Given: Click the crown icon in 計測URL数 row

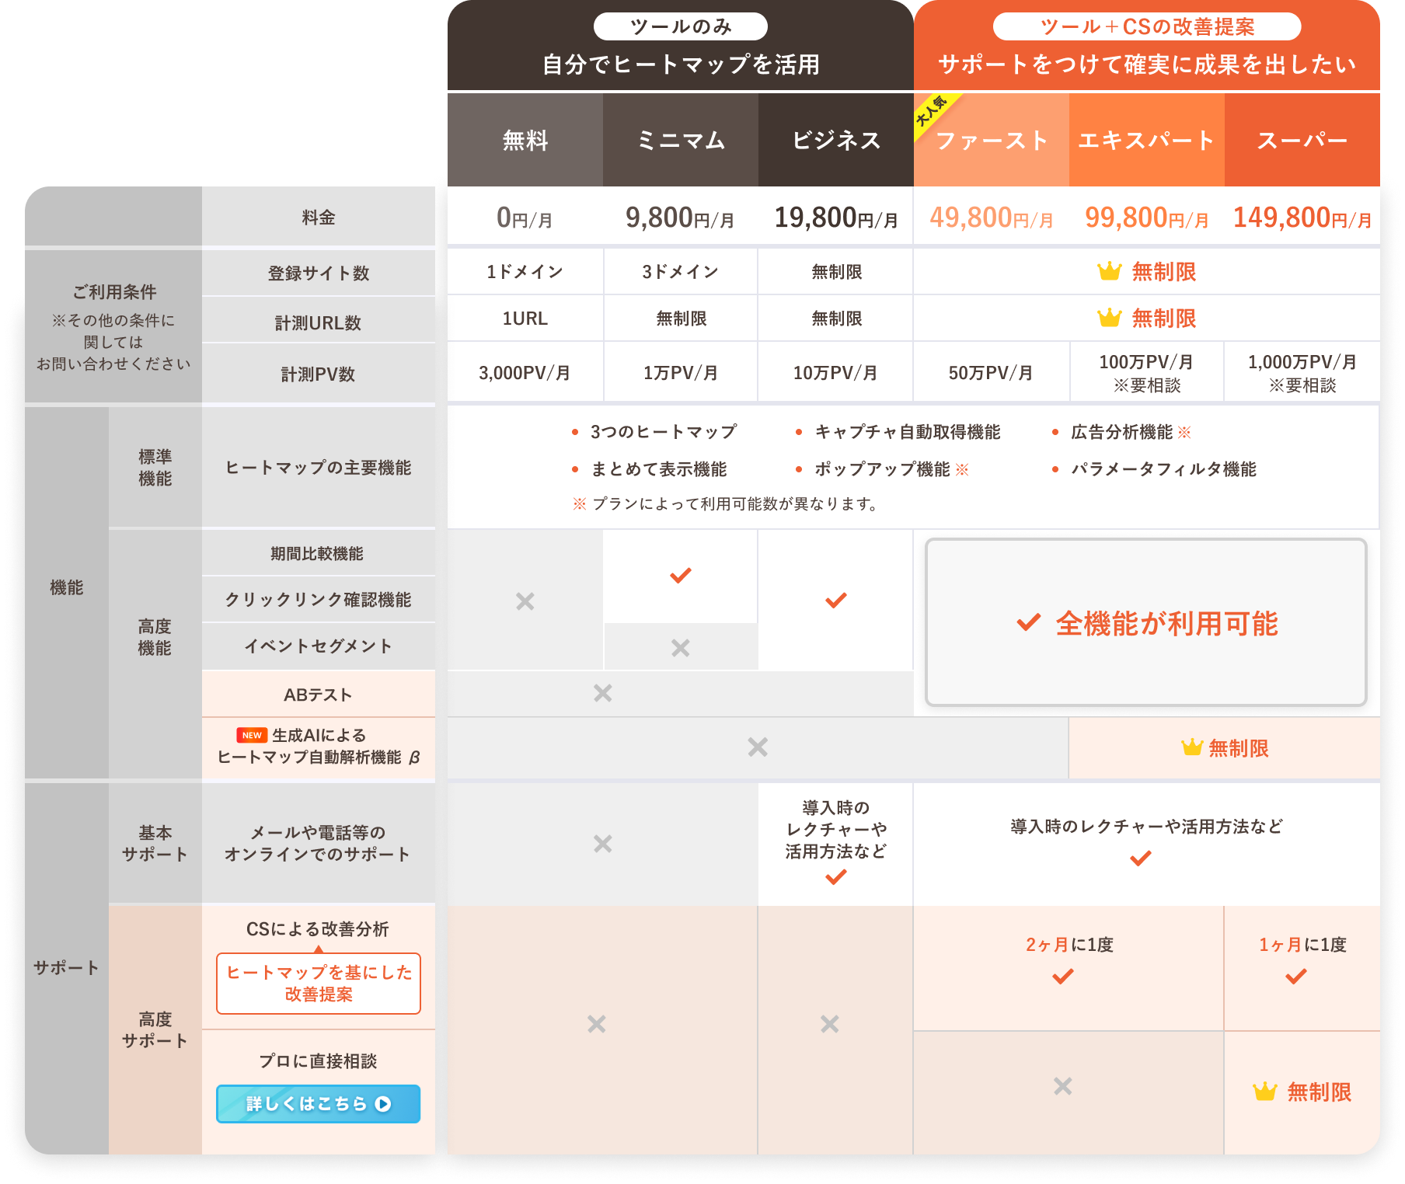Looking at the screenshot, I should tap(1109, 317).
